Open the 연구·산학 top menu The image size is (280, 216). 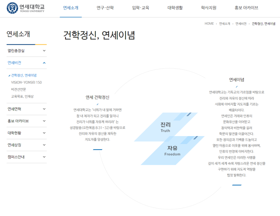(x=105, y=8)
